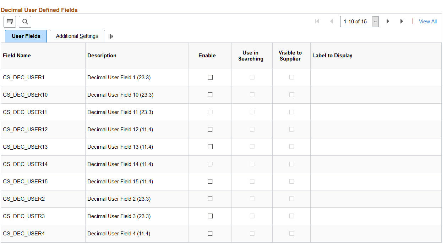The width and height of the screenshot is (447, 246).
Task: Check Enable for CS_DEC_USER11
Action: coord(210,112)
